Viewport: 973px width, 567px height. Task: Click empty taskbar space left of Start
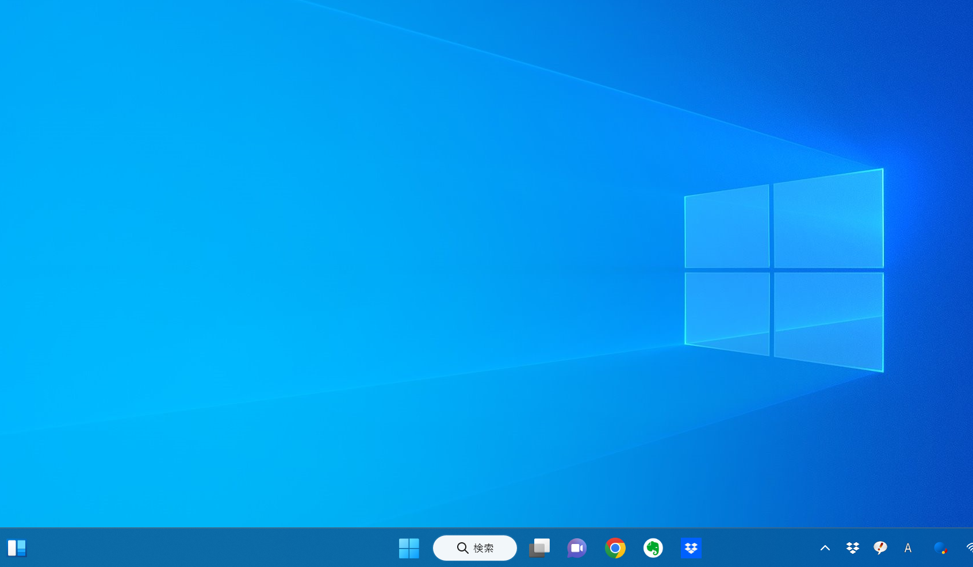[x=230, y=548]
